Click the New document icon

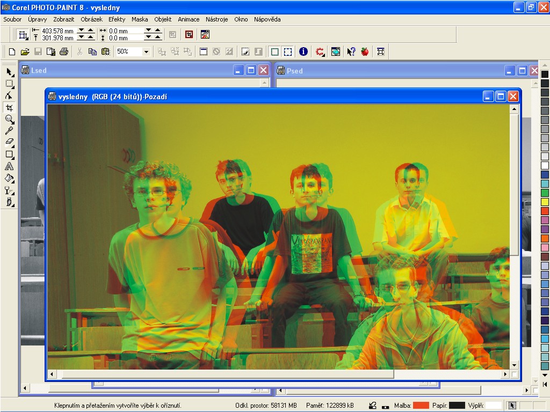[x=12, y=52]
